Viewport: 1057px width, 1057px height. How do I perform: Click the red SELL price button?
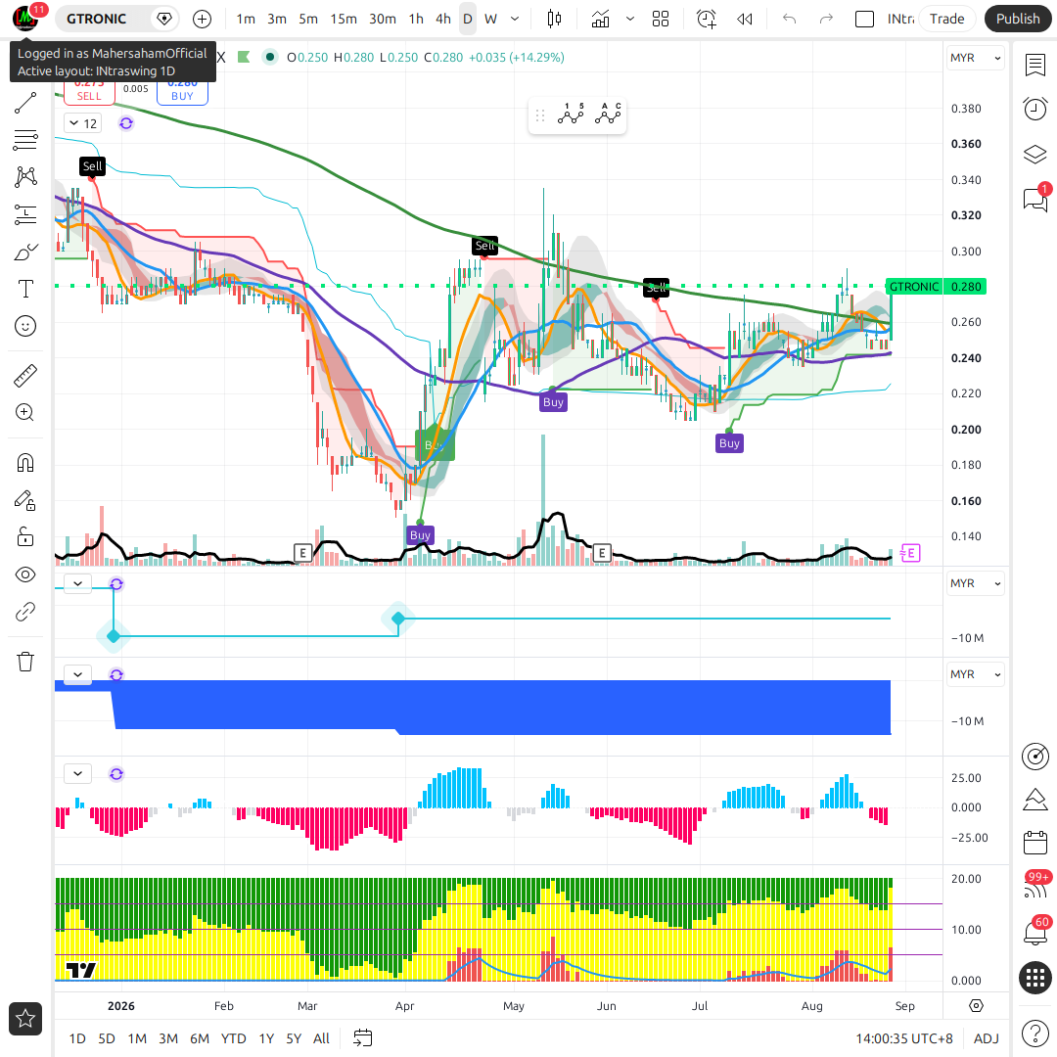89,93
